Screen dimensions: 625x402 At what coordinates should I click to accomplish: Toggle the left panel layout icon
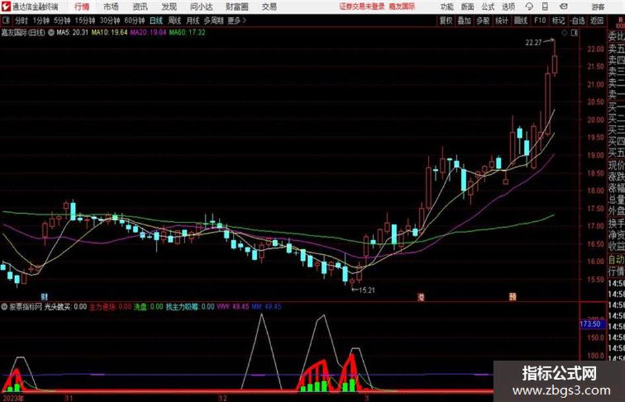[x=6, y=20]
